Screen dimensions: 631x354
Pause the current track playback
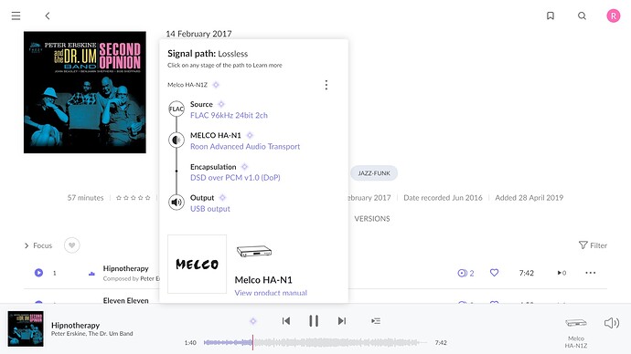point(314,320)
